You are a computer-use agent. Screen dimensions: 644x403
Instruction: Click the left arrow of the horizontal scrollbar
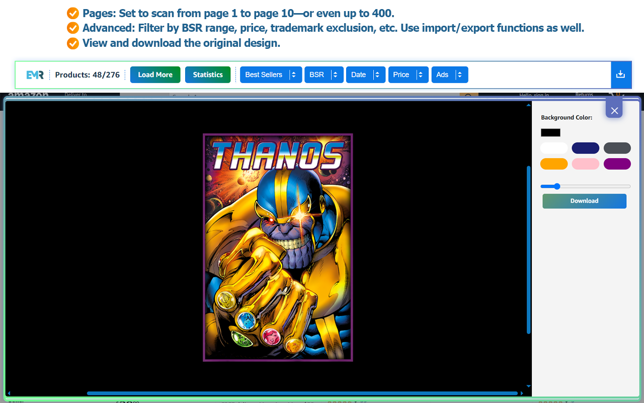(9, 393)
